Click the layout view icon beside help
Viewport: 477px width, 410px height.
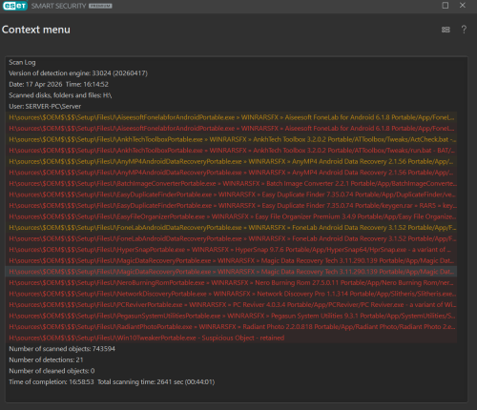(446, 30)
